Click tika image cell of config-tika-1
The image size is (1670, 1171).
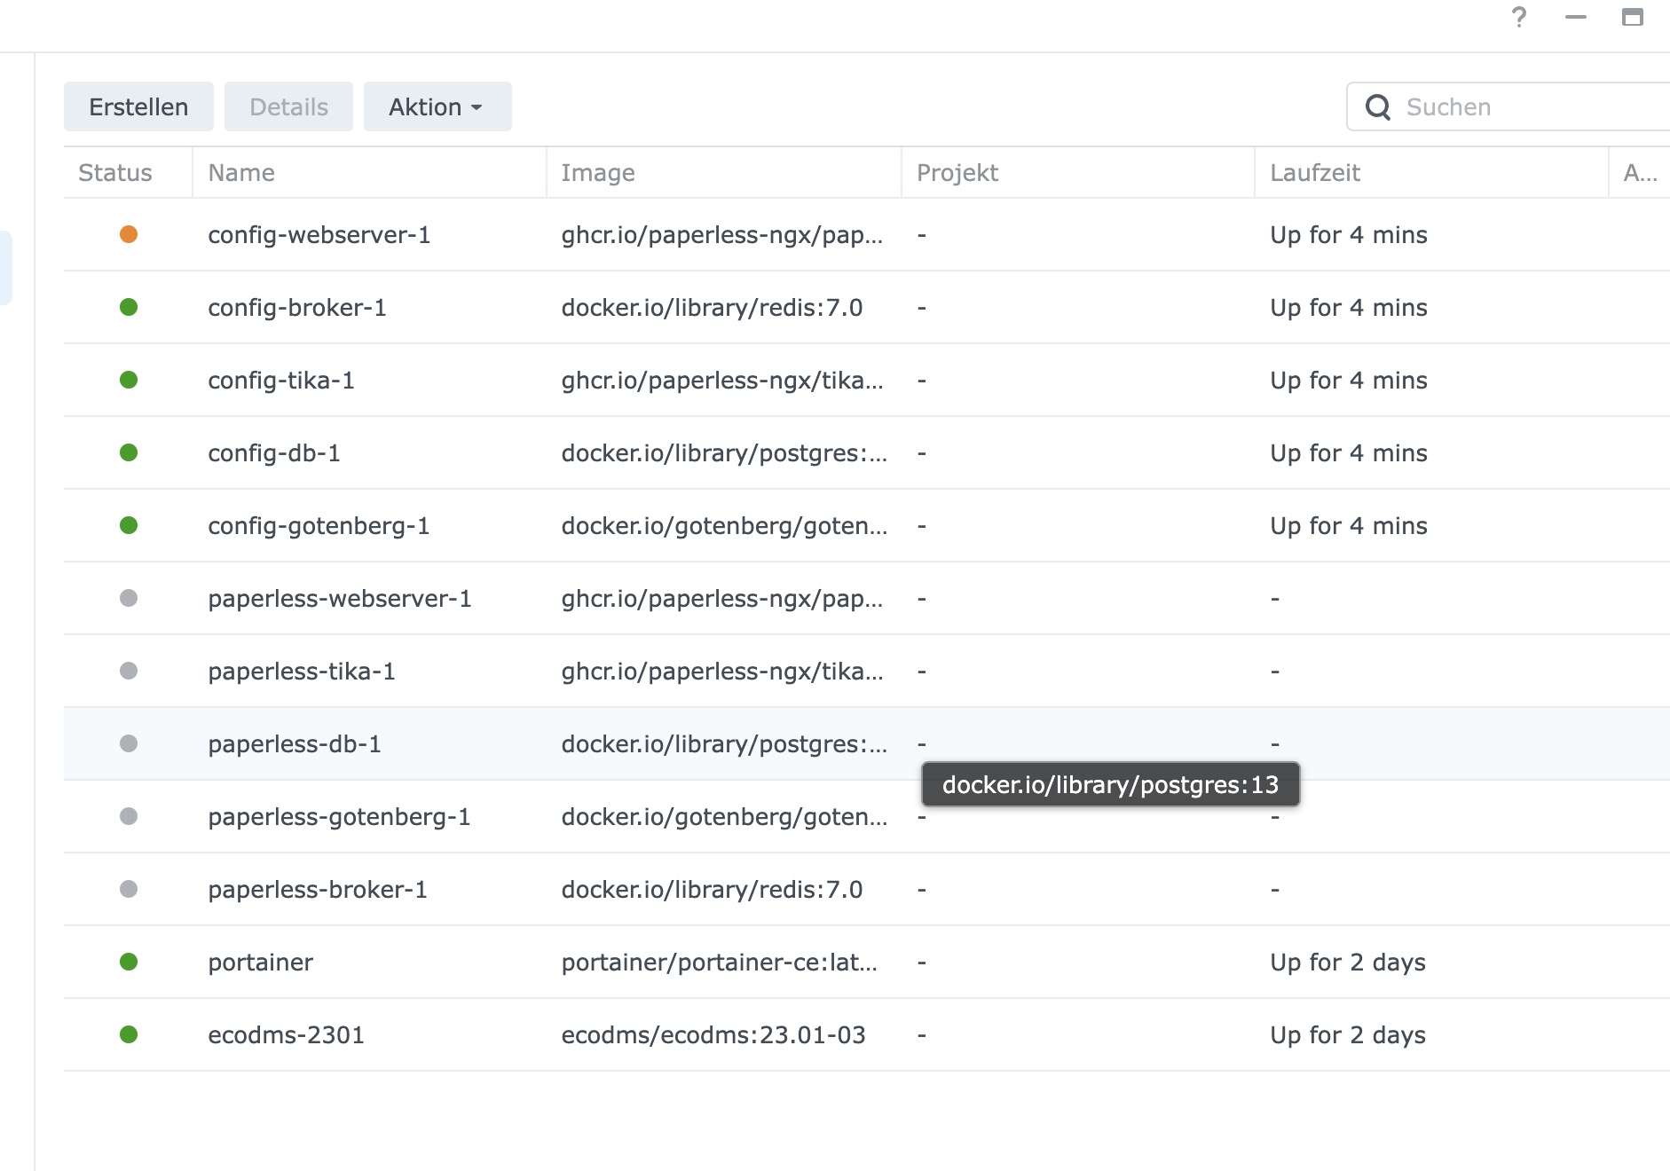pos(722,381)
